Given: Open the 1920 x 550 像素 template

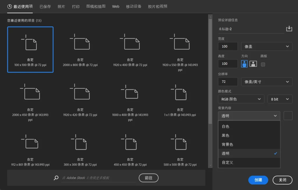Looking at the screenshot, I should point(180,49).
